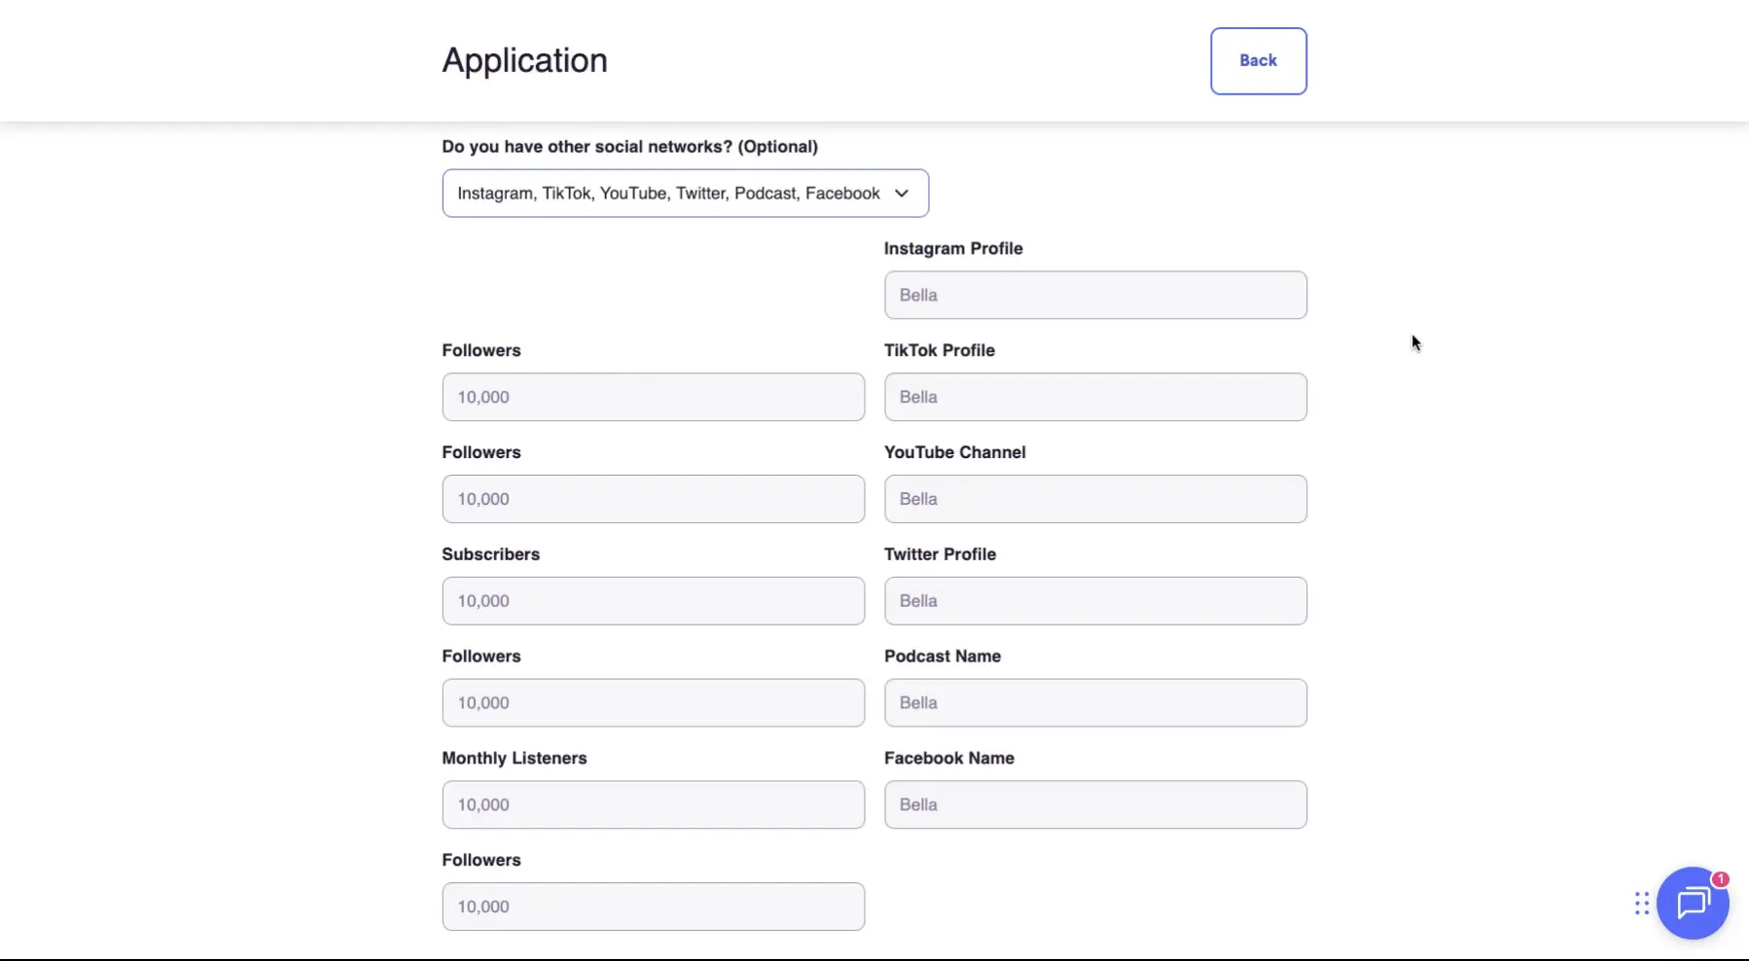Click the Back button
The height and width of the screenshot is (961, 1749).
(1258, 60)
